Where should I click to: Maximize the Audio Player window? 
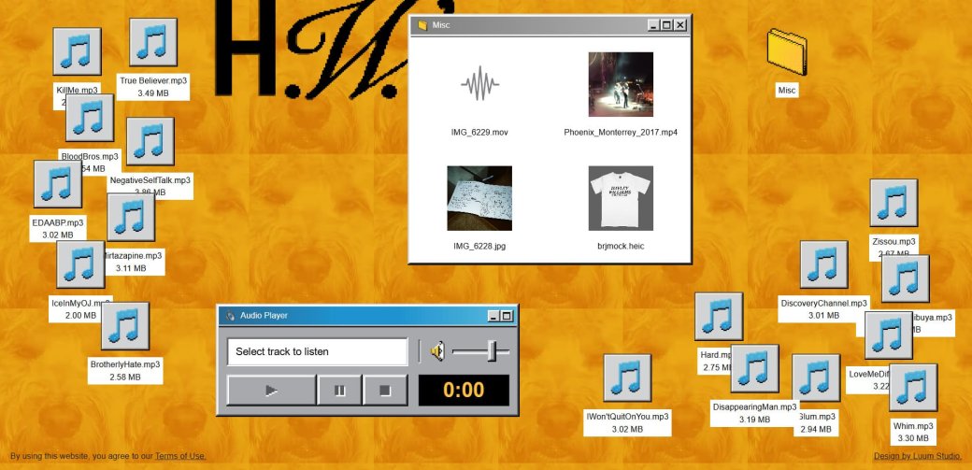[x=507, y=316]
